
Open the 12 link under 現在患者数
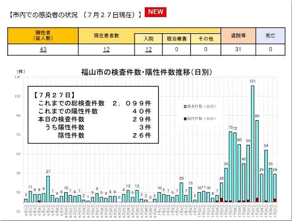(106, 49)
